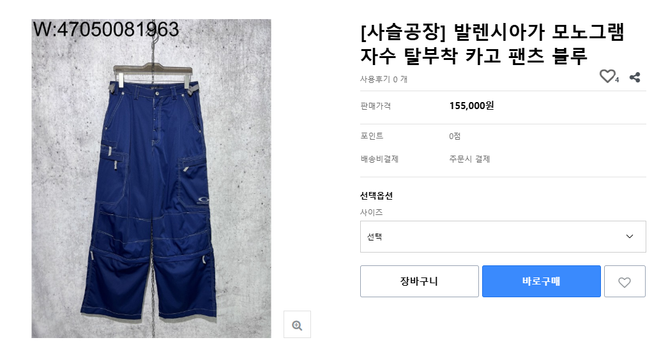Click the 배송비결제 label
The width and height of the screenshot is (668, 347).
(x=379, y=159)
